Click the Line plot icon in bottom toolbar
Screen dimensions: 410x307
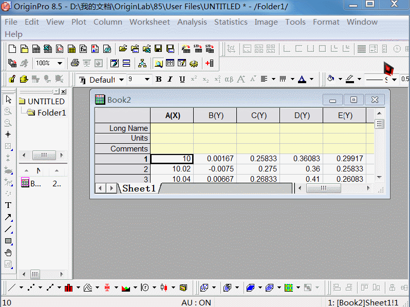click(12, 287)
